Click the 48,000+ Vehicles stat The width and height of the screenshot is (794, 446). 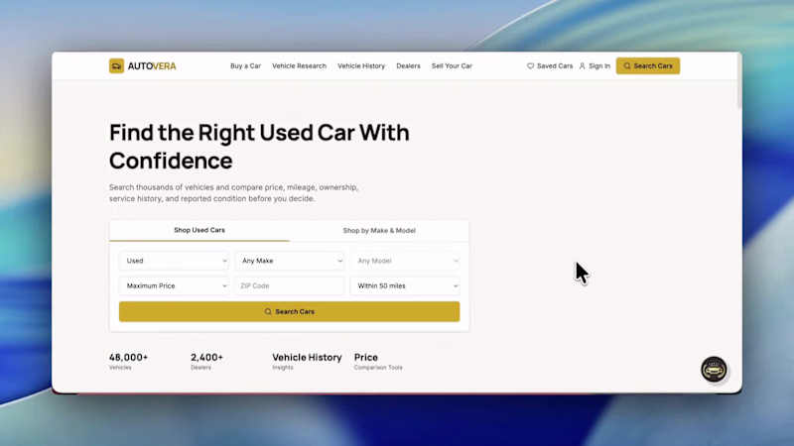tap(129, 362)
